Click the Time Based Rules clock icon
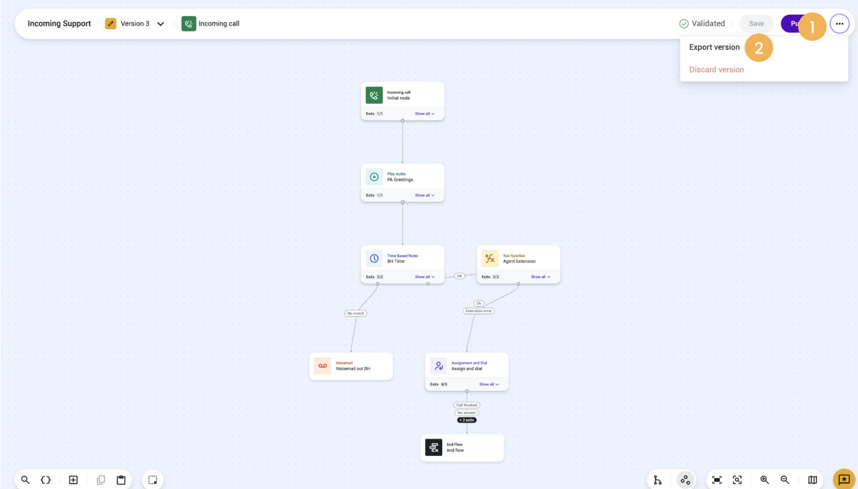Image resolution: width=858 pixels, height=489 pixels. (374, 258)
